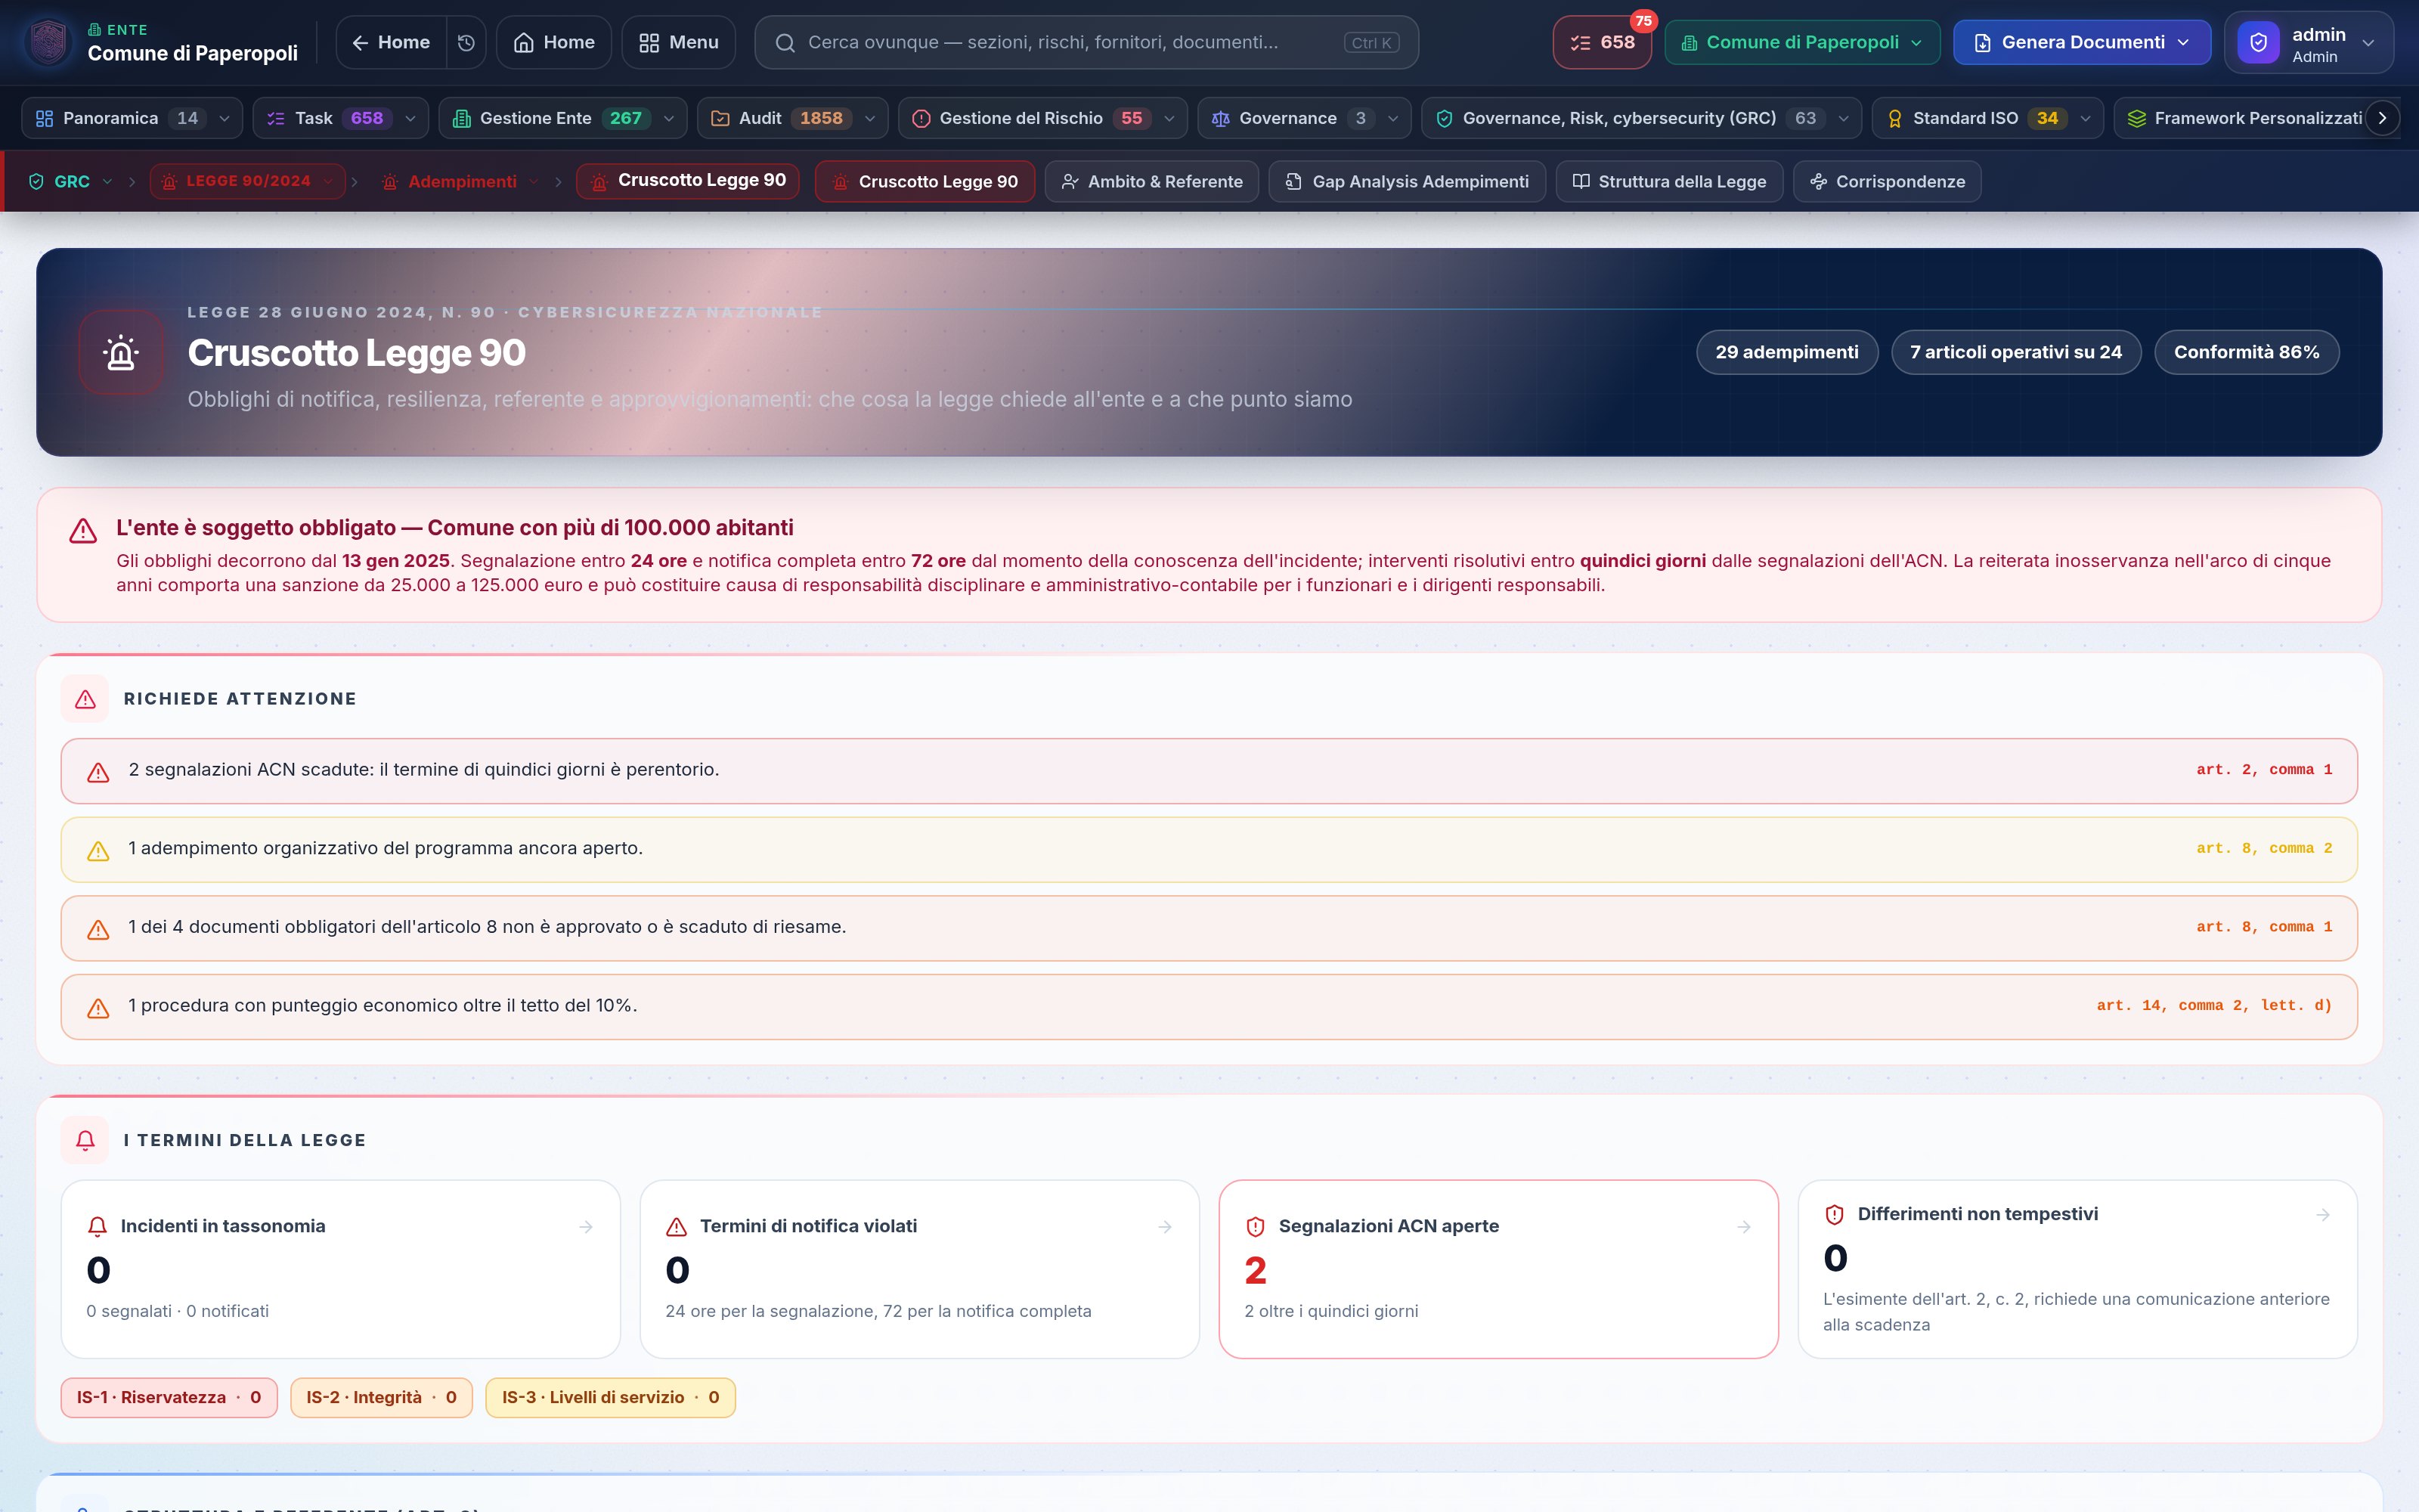Screen dimensions: 2419x1512
Task: Click the admin shield avatar icon
Action: click(x=2258, y=43)
